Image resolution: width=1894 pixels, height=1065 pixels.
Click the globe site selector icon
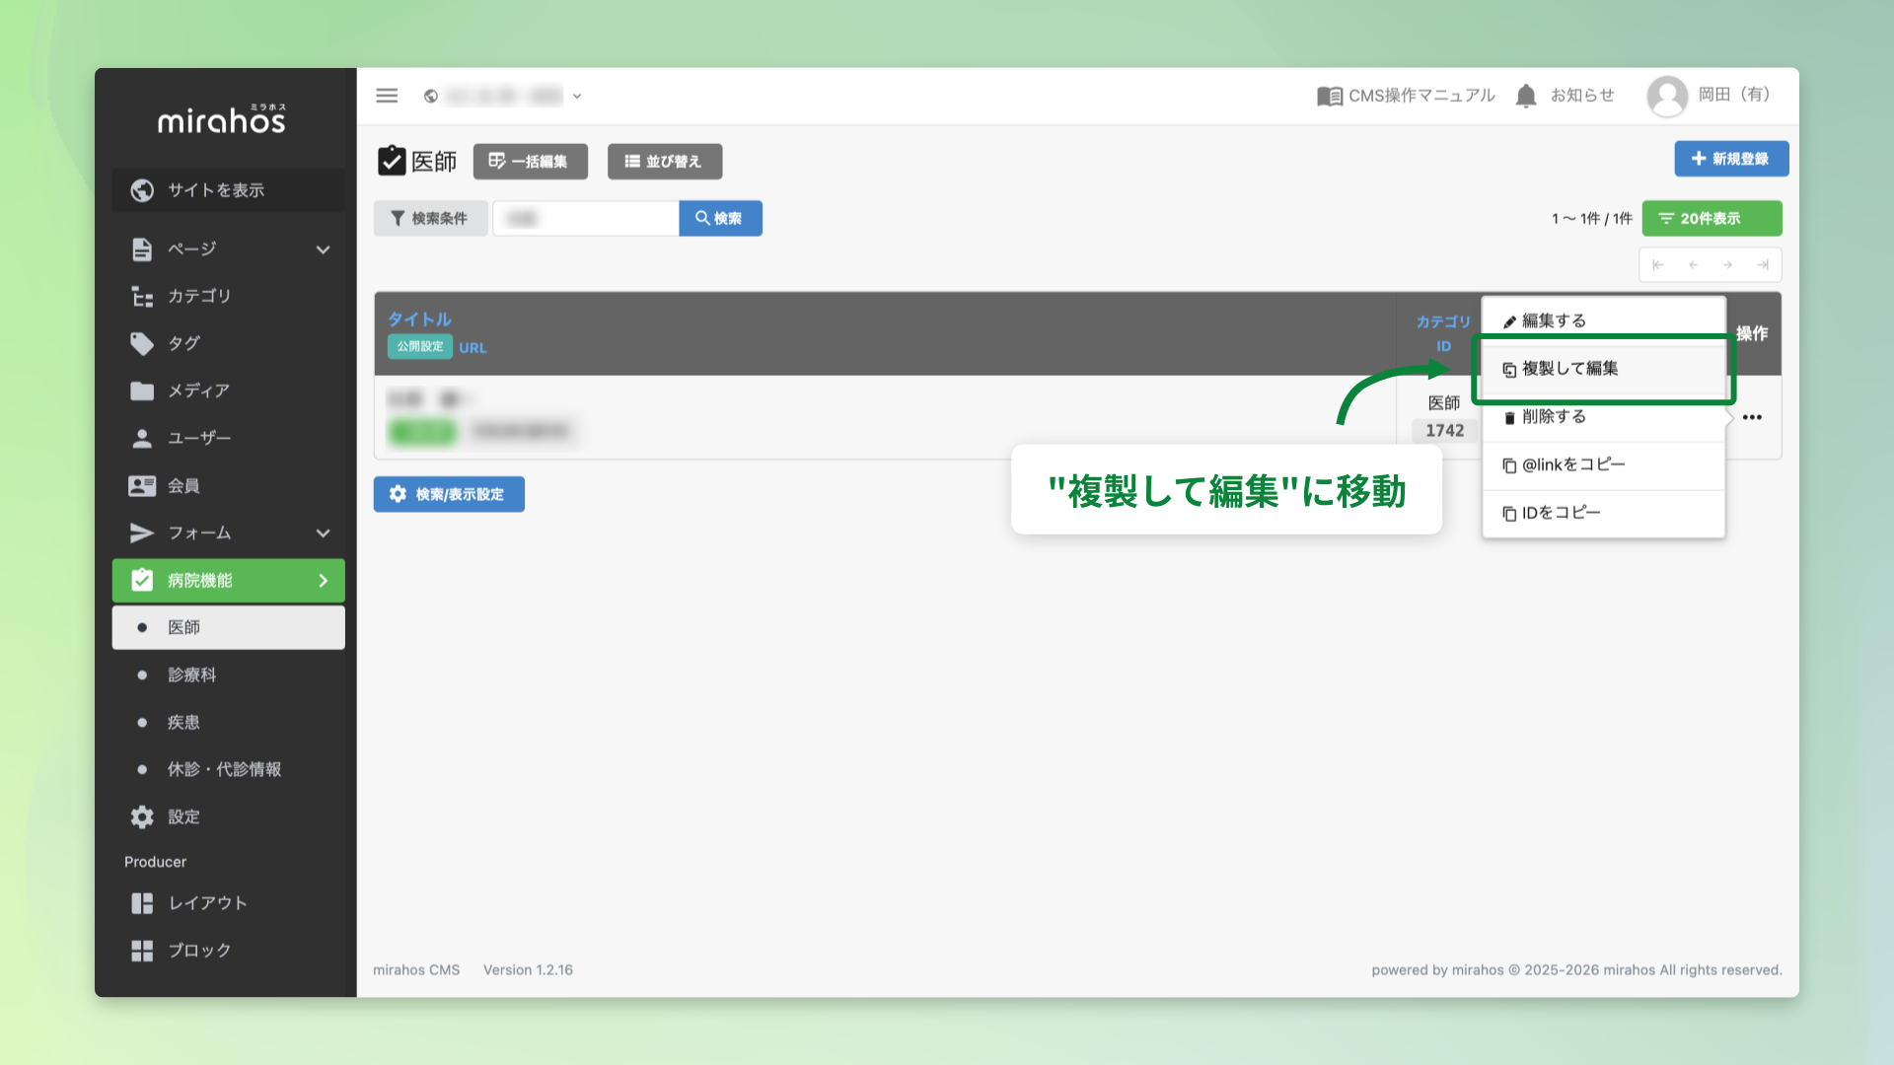click(431, 96)
